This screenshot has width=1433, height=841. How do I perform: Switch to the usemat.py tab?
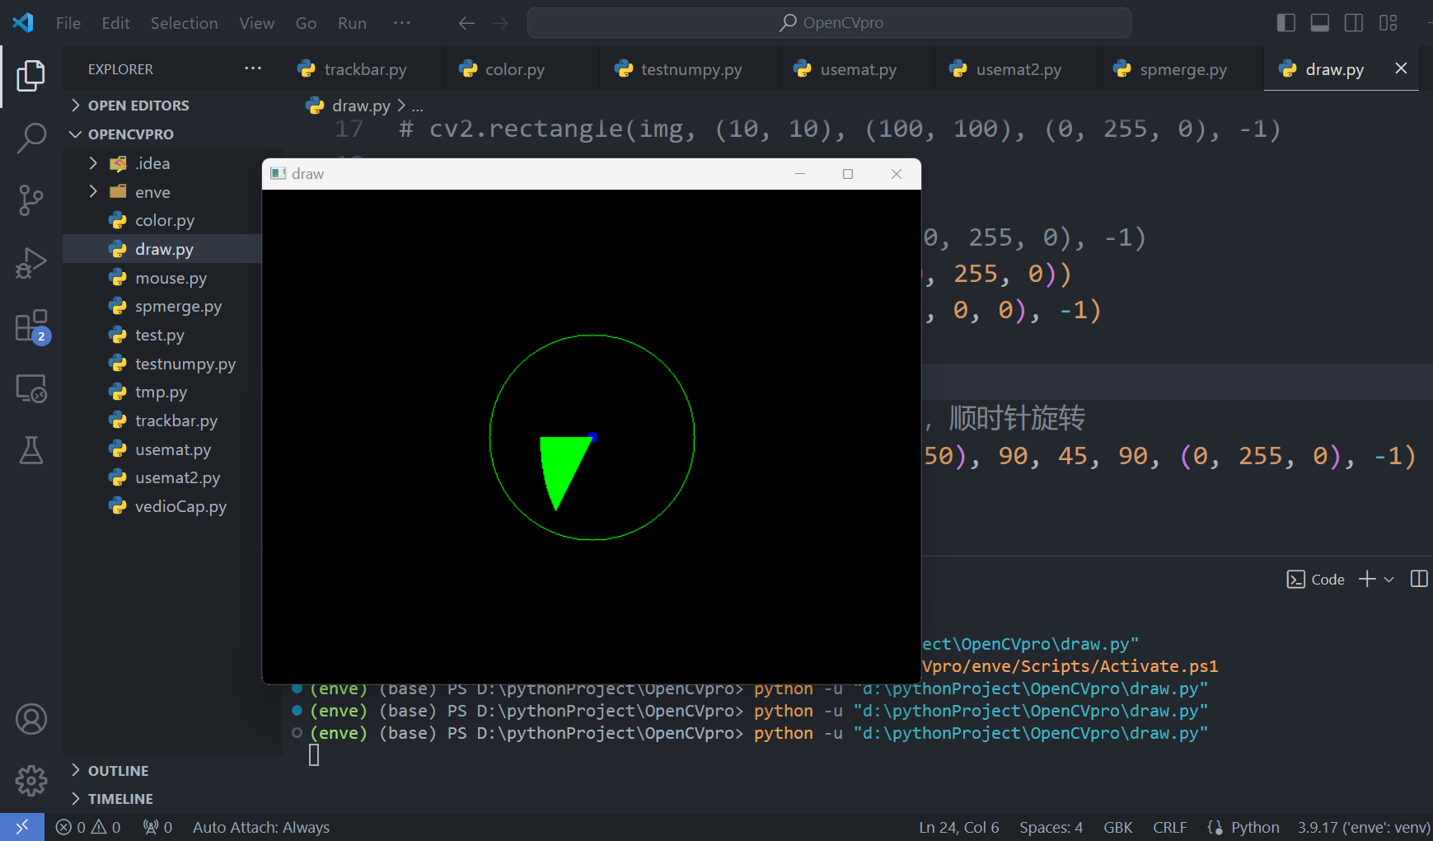pos(857,69)
